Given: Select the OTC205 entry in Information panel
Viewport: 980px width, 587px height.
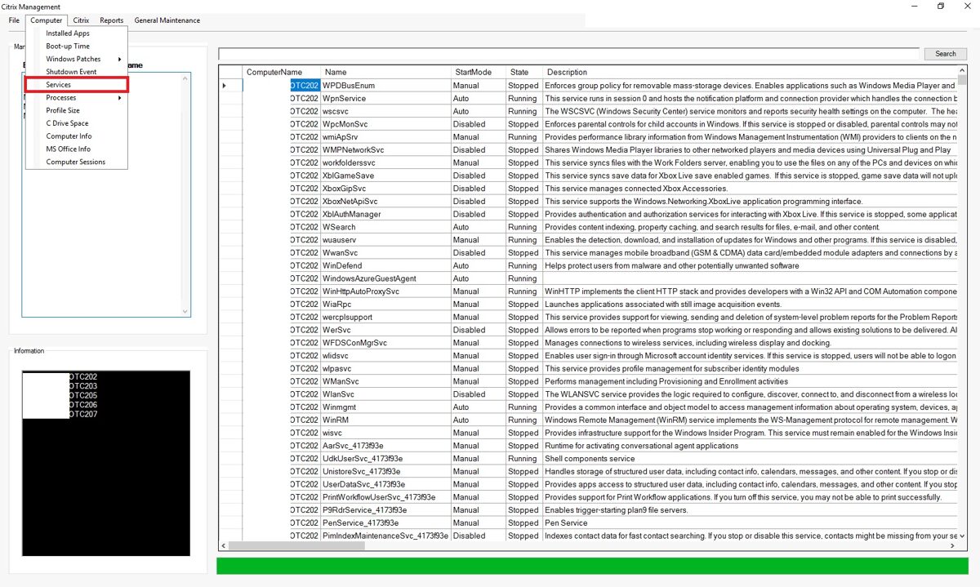Looking at the screenshot, I should pyautogui.click(x=83, y=396).
